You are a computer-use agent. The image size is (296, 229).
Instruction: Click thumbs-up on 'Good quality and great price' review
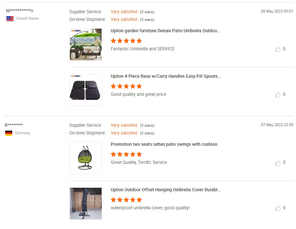point(278,95)
